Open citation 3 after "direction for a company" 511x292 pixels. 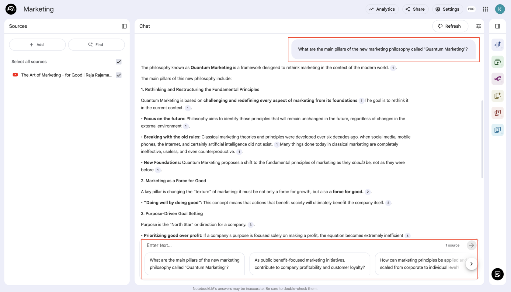250,225
